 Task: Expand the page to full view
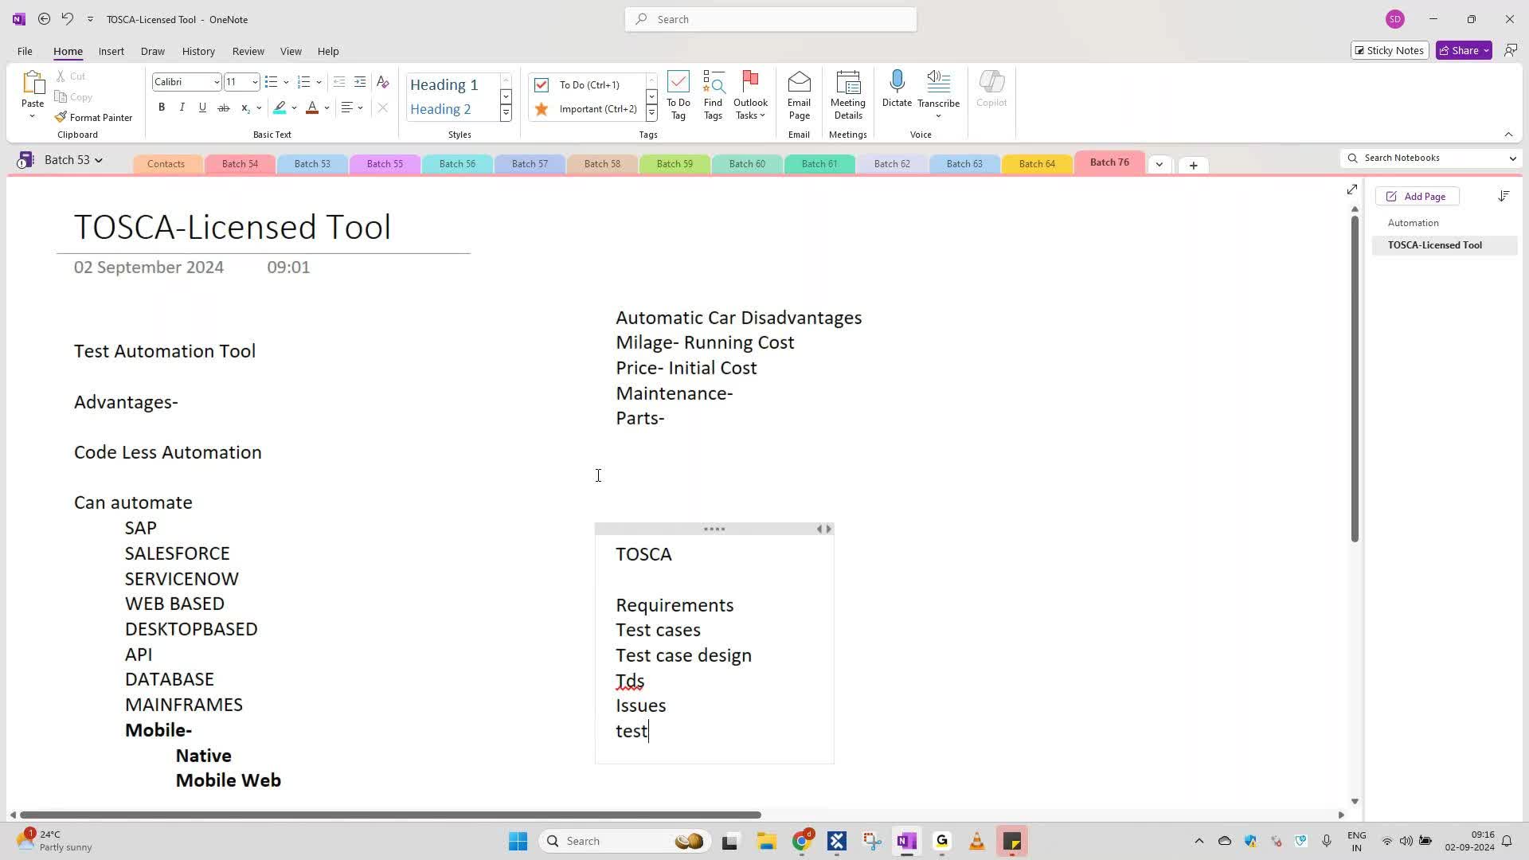click(x=1351, y=190)
